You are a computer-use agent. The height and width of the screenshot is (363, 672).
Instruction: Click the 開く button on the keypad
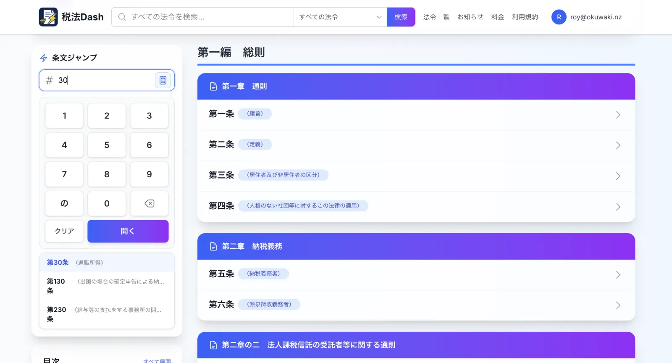[128, 231]
